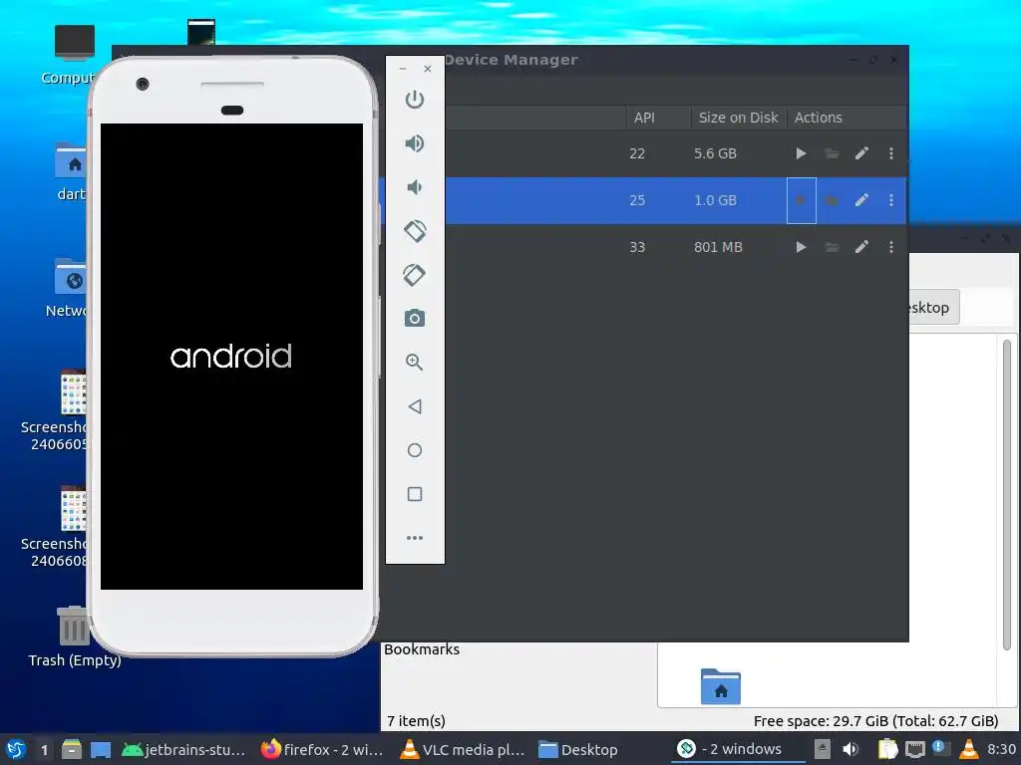
Task: Edit the API 22 device with the pencil icon
Action: [x=861, y=153]
